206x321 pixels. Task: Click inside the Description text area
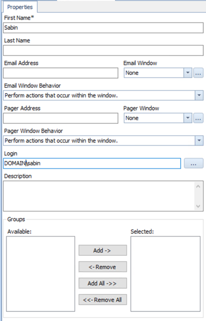[x=99, y=196]
